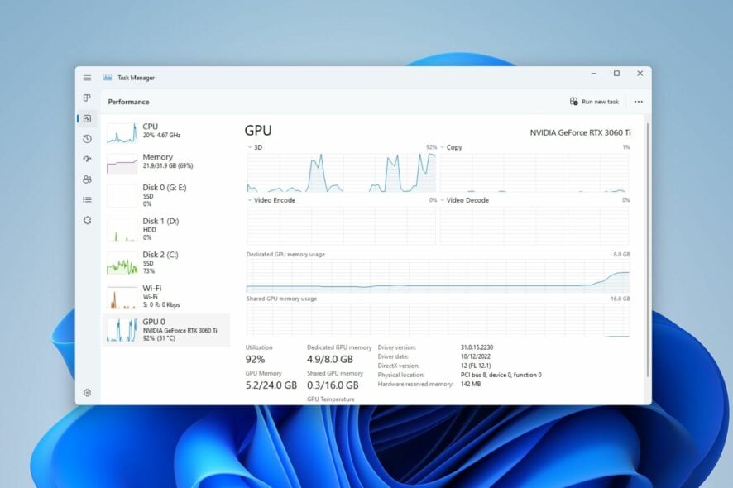Open Task Manager settings gear
The image size is (733, 488).
click(88, 393)
